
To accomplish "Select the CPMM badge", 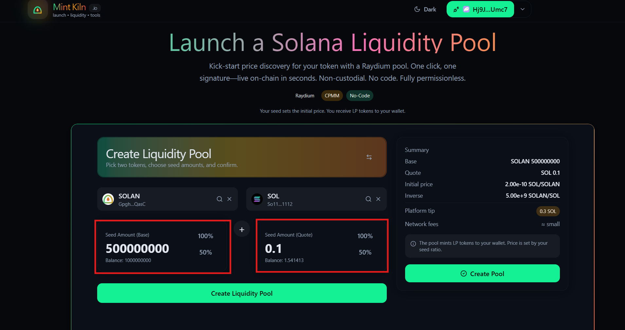I will (x=331, y=95).
